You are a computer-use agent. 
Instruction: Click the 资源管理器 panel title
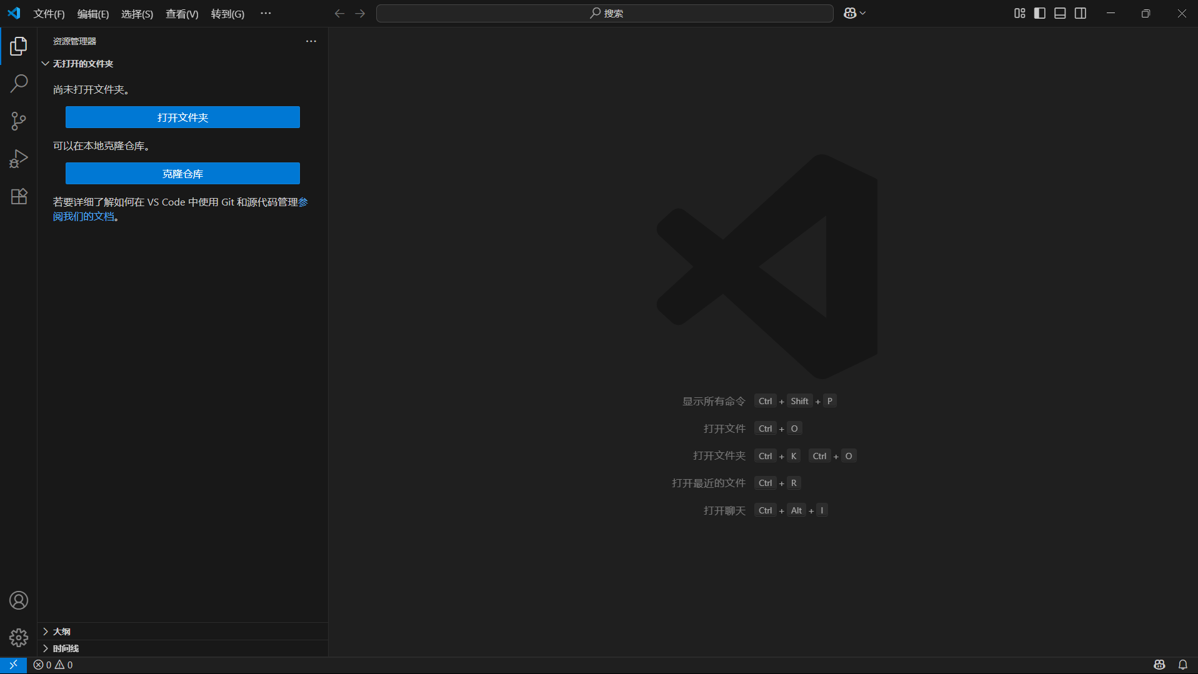pos(74,41)
